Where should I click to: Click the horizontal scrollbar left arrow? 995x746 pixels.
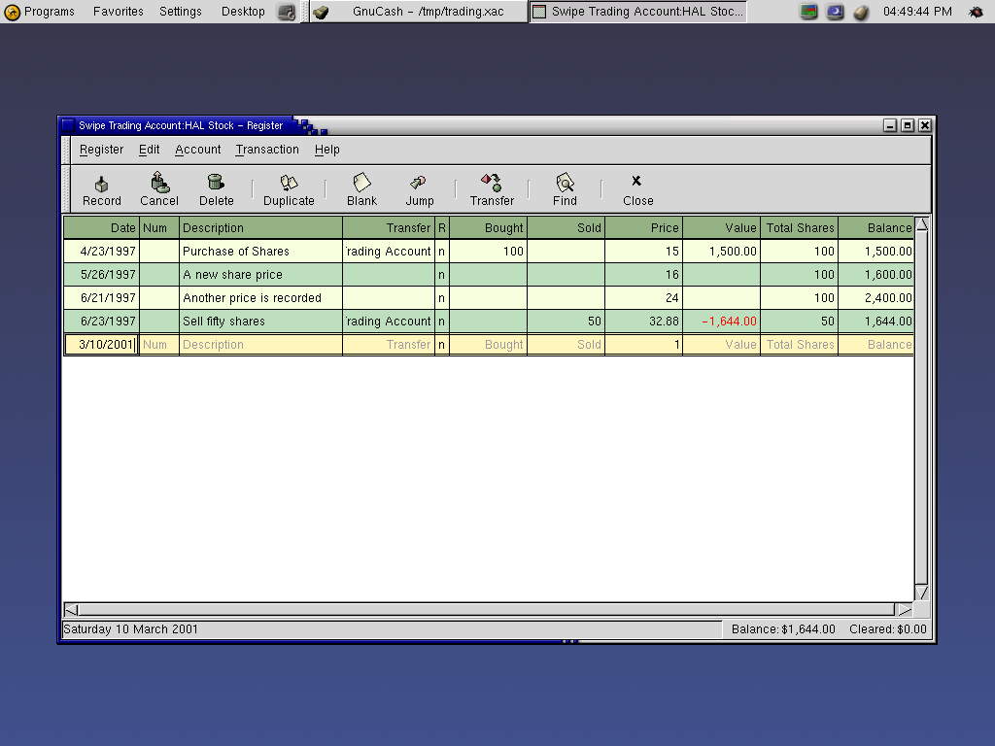coord(71,610)
